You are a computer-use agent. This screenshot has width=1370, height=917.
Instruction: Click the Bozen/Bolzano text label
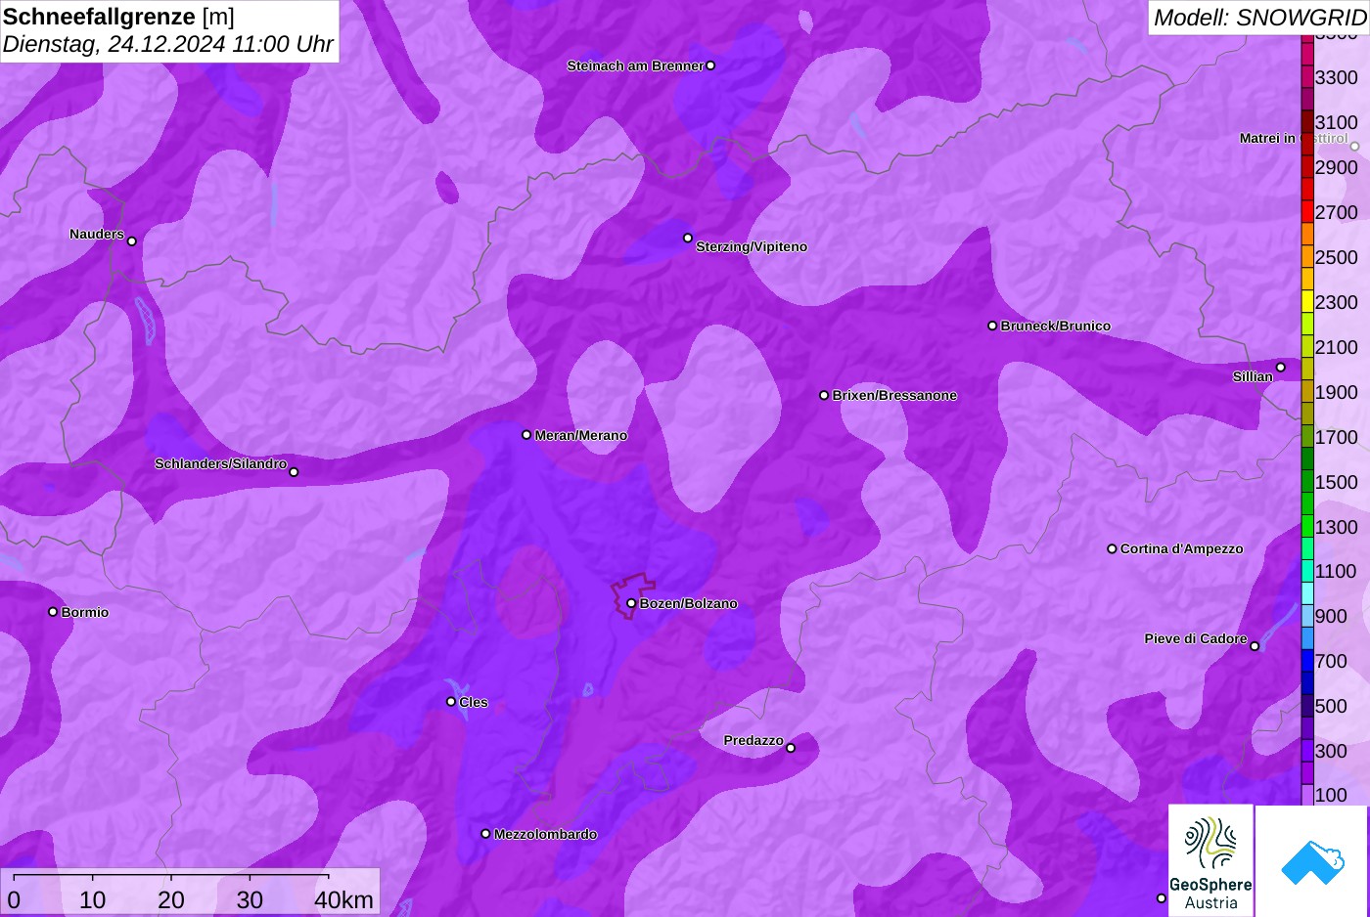click(689, 603)
